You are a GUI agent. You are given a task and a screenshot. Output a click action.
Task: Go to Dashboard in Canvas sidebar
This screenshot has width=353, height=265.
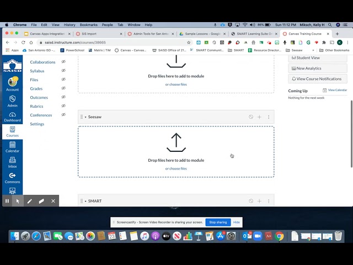(12, 117)
